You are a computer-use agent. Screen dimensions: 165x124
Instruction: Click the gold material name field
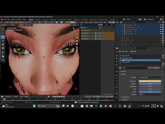click(x=134, y=68)
